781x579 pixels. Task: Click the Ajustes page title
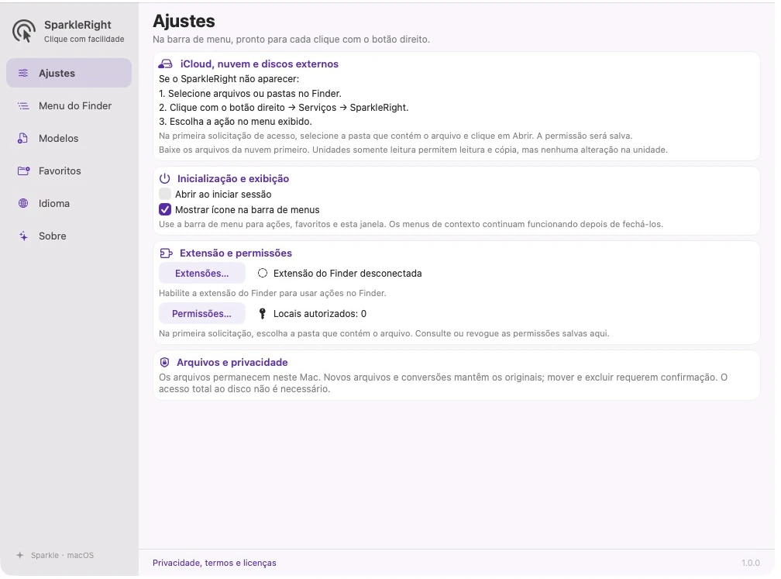[x=184, y=21]
